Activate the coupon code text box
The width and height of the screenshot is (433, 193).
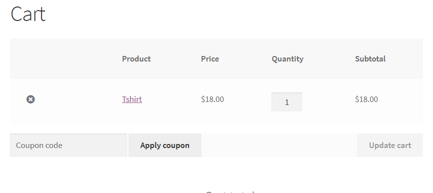(x=68, y=145)
